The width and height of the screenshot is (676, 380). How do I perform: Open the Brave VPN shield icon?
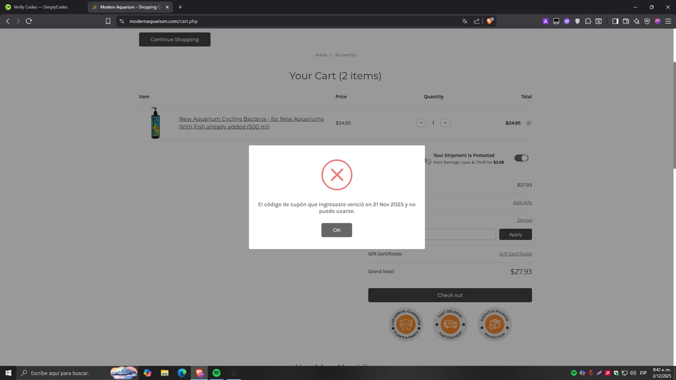pyautogui.click(x=647, y=21)
